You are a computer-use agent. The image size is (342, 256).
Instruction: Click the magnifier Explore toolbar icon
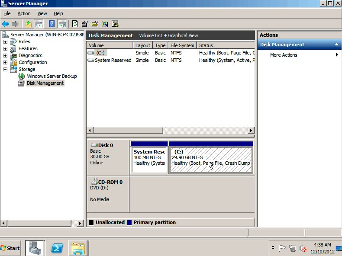[x=105, y=24]
